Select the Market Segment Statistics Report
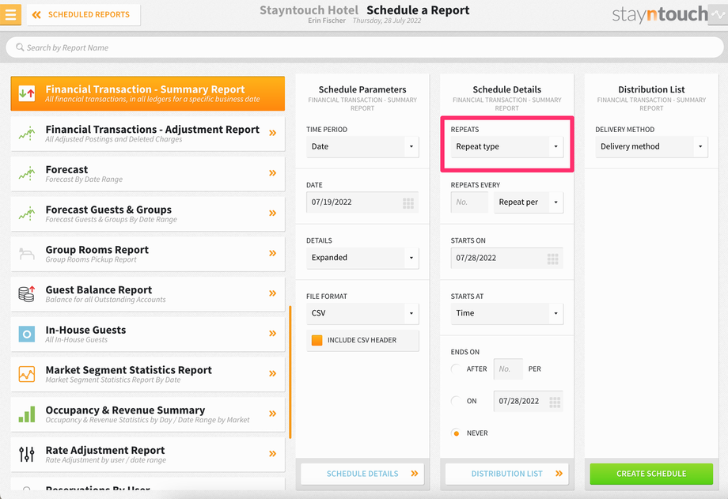The width and height of the screenshot is (728, 499). click(x=148, y=374)
